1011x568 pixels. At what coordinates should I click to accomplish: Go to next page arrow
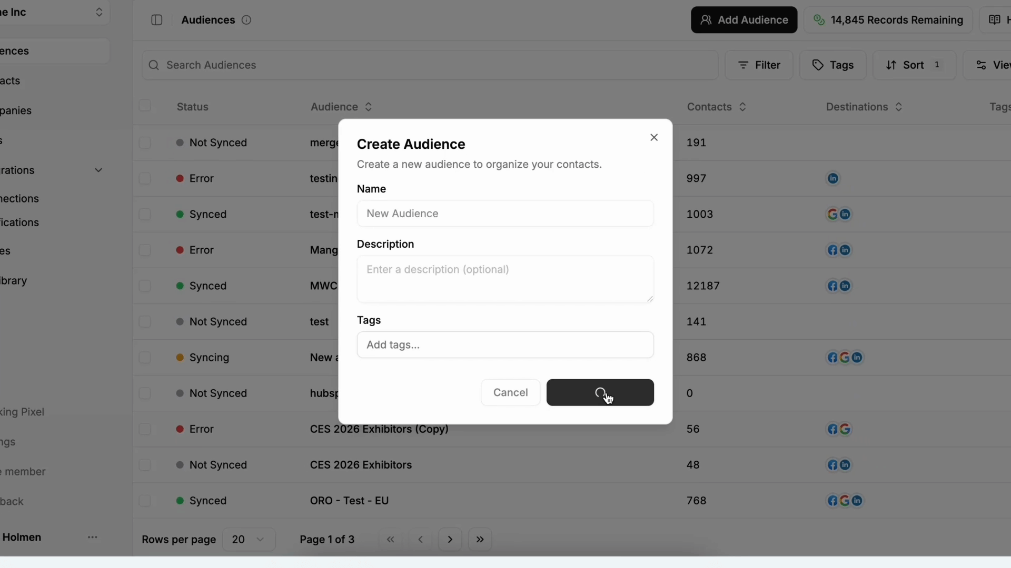point(450,540)
